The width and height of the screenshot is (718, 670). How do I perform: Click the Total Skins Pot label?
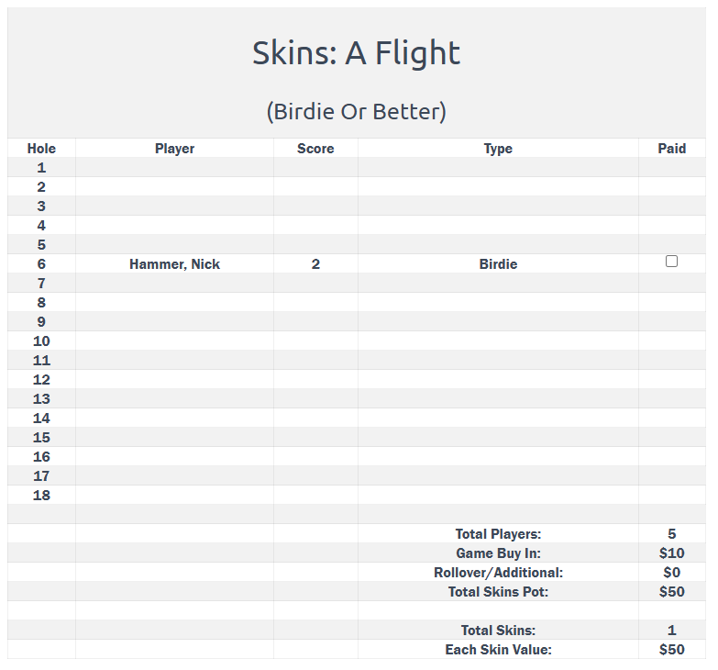tap(498, 592)
